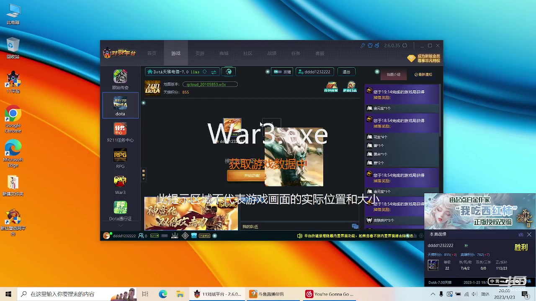
Task: Switch to the 首页 tab
Action: 152,54
